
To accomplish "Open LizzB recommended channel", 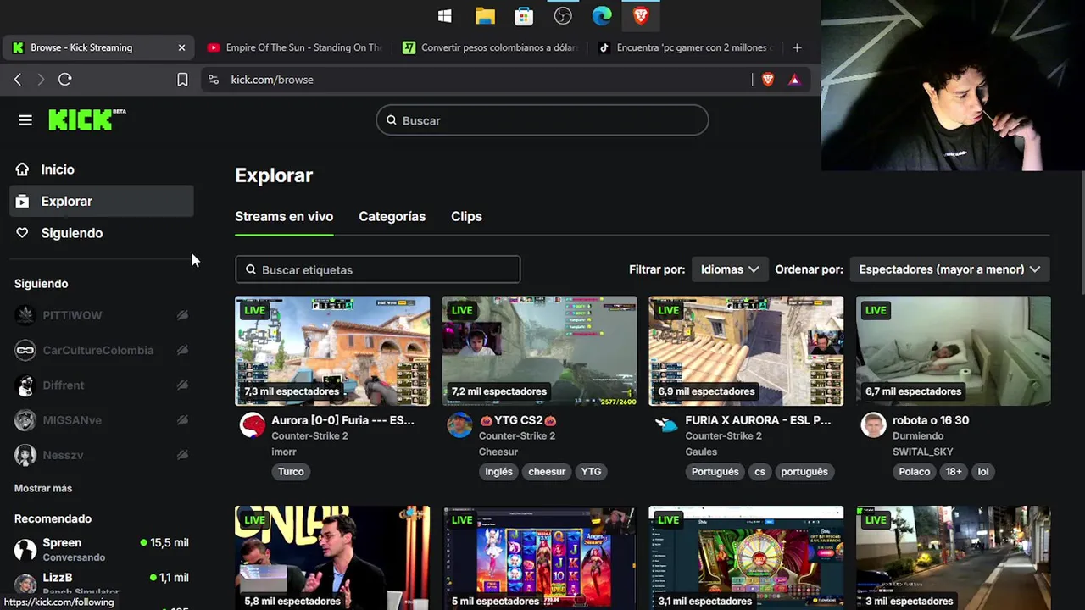I will tap(102, 583).
